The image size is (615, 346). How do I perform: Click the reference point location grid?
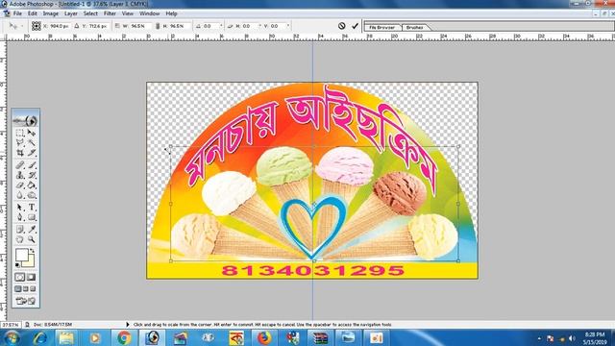coord(37,26)
